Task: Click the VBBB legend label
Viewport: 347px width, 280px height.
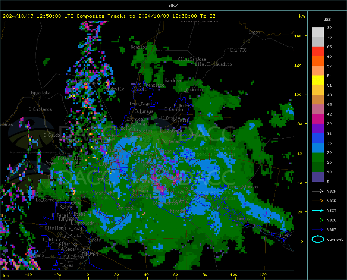Action: pos(332,230)
